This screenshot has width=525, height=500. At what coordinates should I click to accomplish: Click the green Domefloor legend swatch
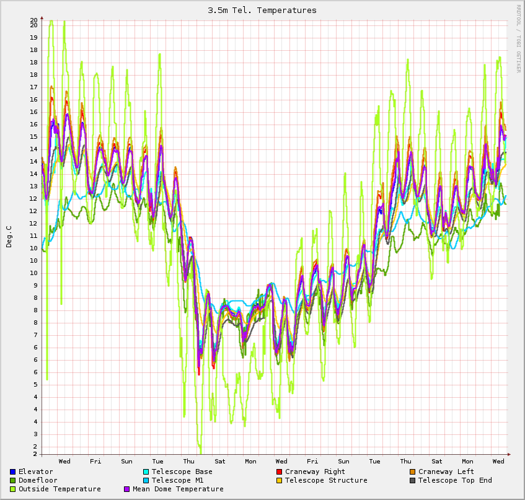[x=12, y=481]
